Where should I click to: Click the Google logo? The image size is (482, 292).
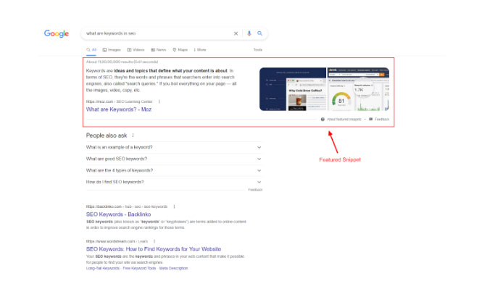pyautogui.click(x=57, y=33)
